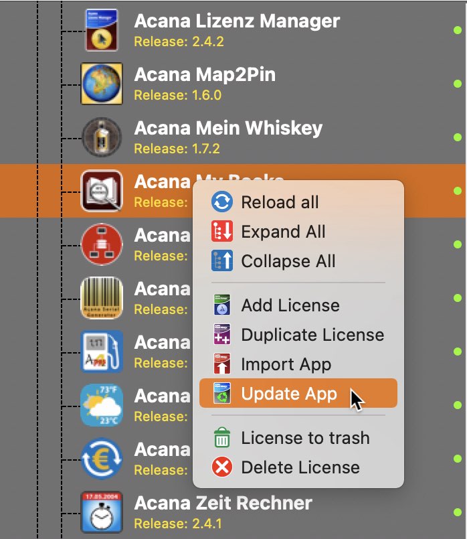Click the Acana Zeit Rechner stopwatch icon

[x=101, y=512]
